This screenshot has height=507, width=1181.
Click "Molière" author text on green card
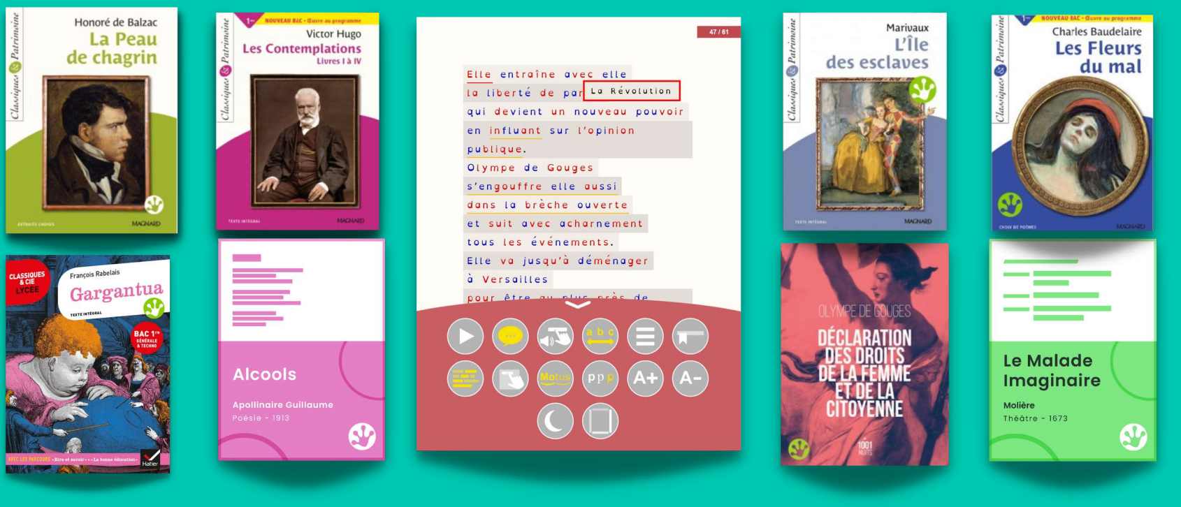tap(1019, 405)
